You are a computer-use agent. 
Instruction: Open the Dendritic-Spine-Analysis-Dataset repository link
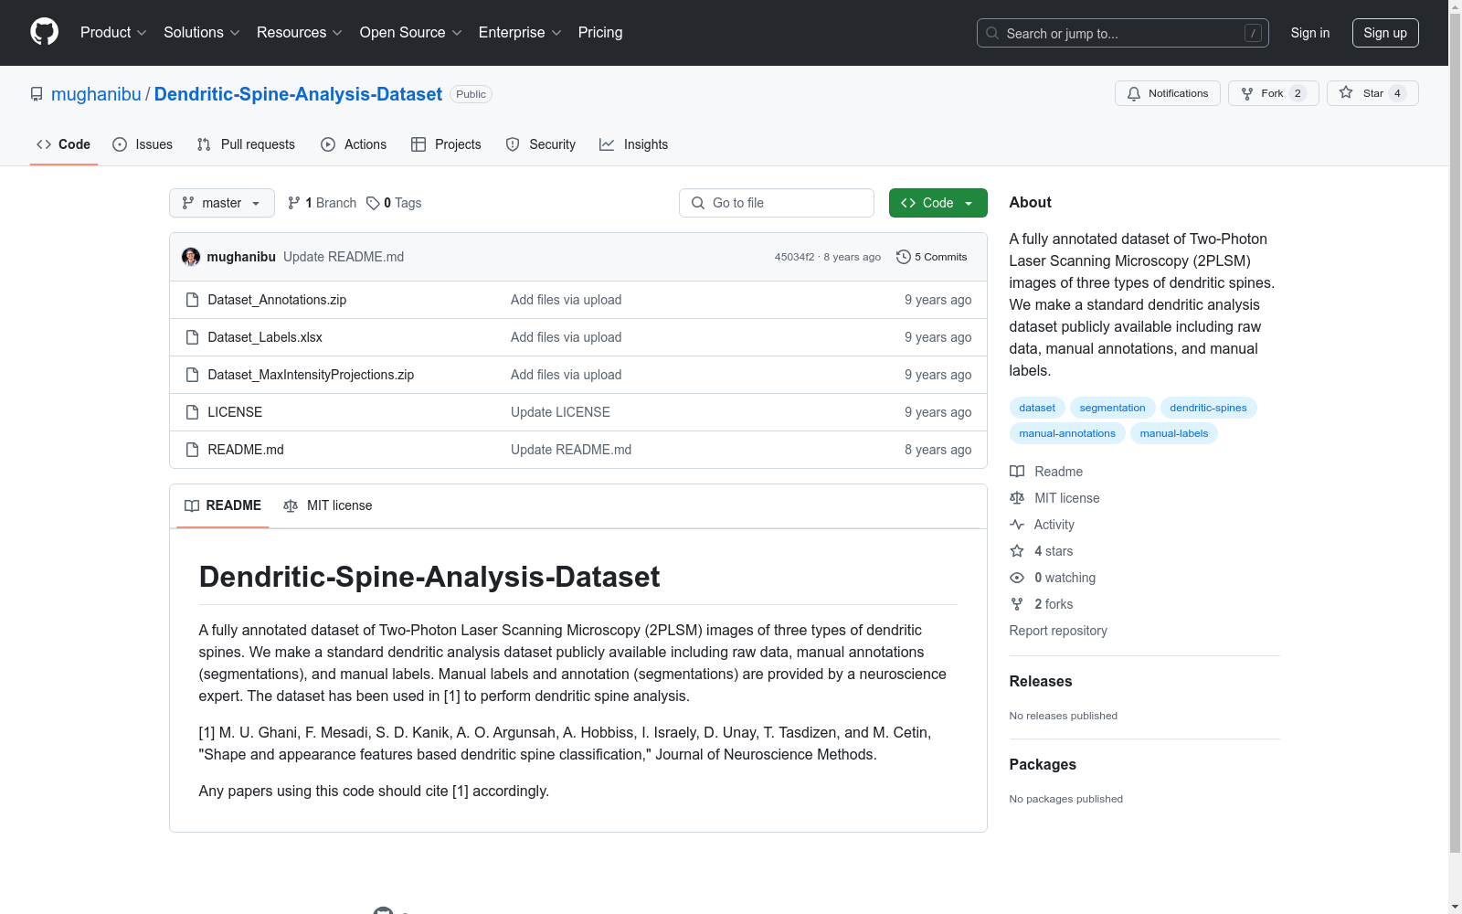298,94
